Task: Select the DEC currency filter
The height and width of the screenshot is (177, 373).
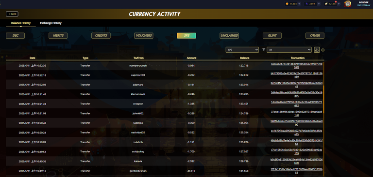Action: coord(15,35)
